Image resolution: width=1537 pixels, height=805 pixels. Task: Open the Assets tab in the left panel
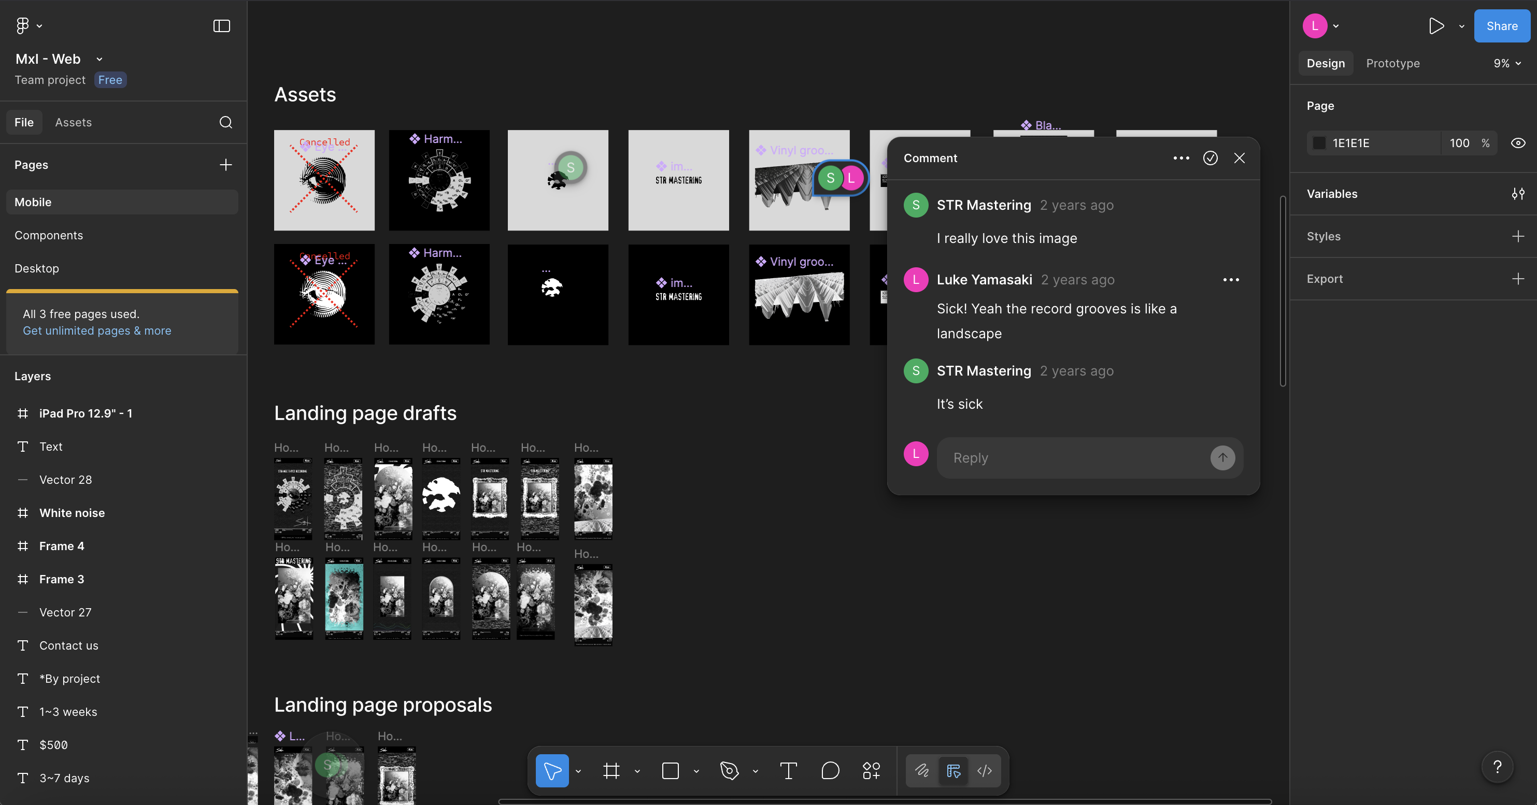pos(74,122)
